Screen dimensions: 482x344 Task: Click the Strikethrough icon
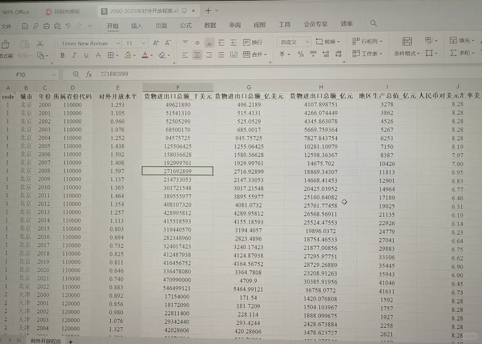point(98,55)
